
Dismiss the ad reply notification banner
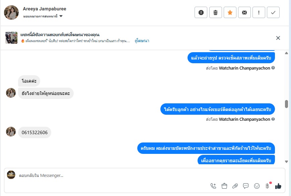coord(278,38)
